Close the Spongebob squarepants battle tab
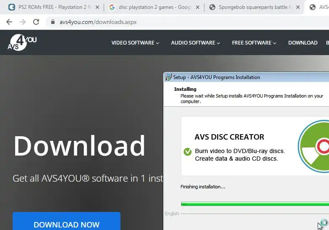This screenshot has height=230, width=329. pos(298,7)
